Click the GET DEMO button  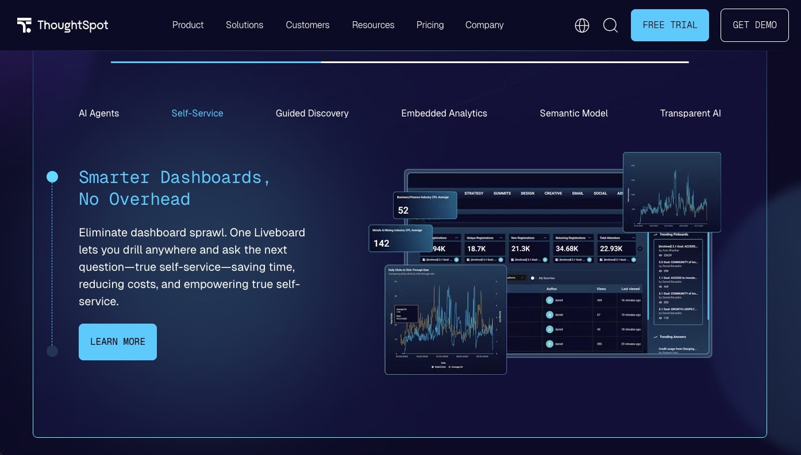[754, 25]
